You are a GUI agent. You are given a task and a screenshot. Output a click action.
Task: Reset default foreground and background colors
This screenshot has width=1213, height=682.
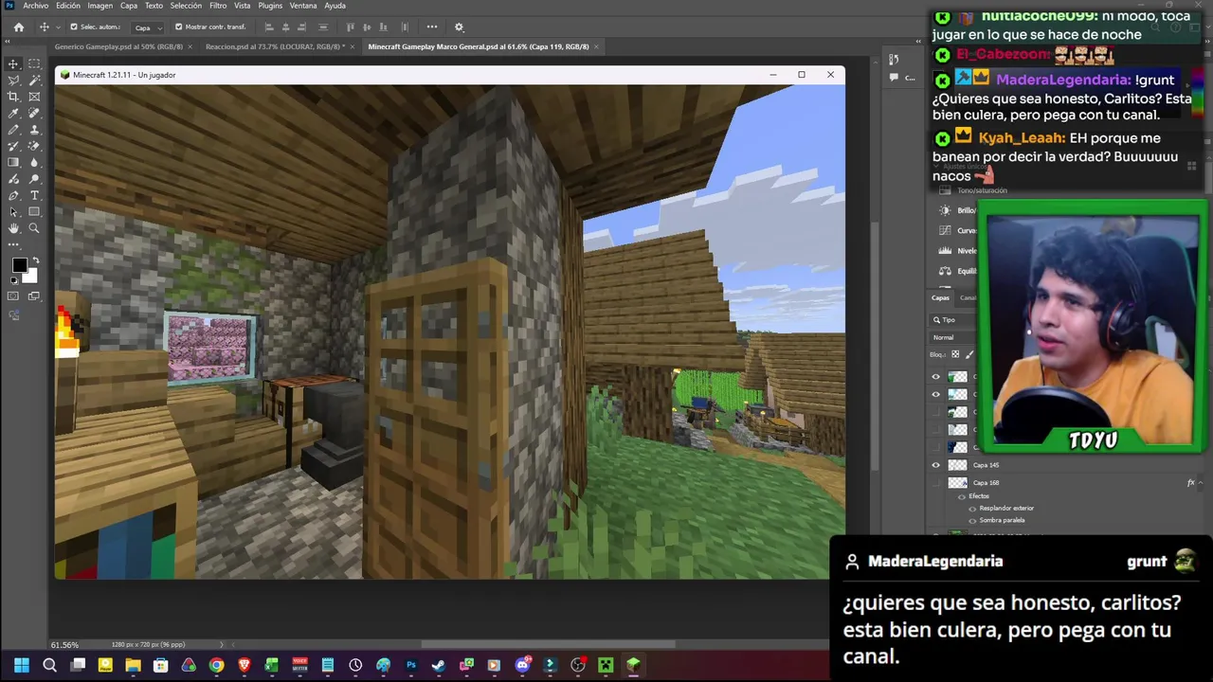coord(13,280)
